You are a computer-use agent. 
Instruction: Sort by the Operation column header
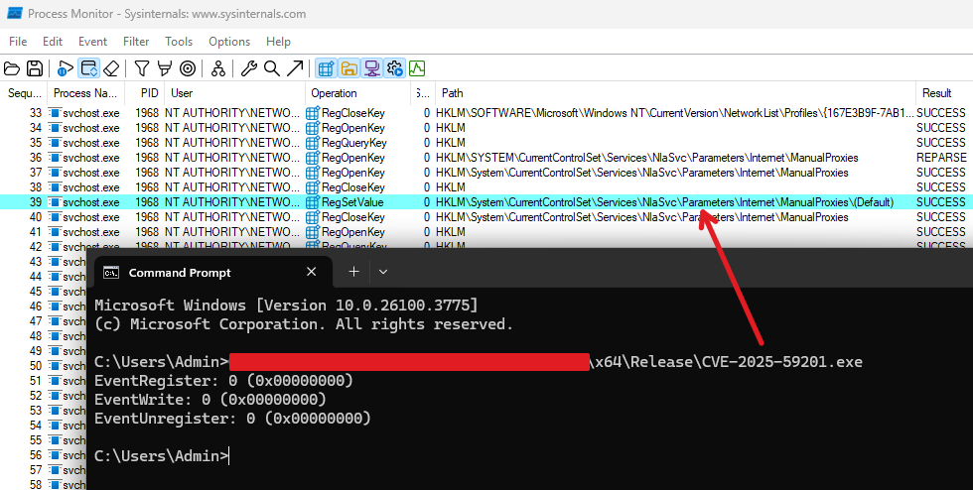[x=334, y=93]
